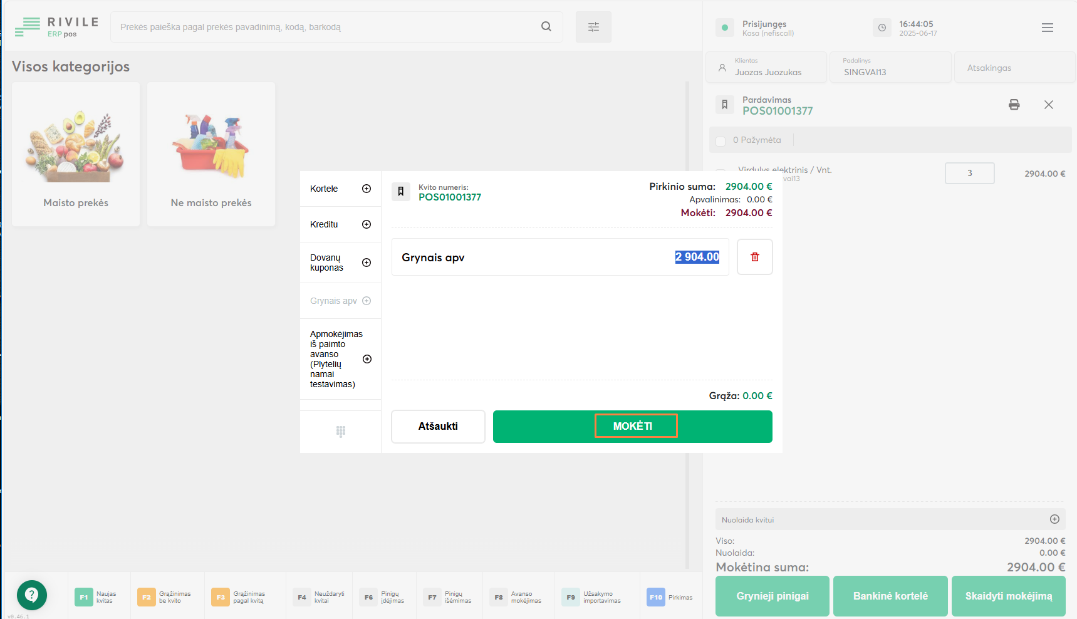This screenshot has height=619, width=1077.
Task: Click the green help question mark icon
Action: point(32,595)
